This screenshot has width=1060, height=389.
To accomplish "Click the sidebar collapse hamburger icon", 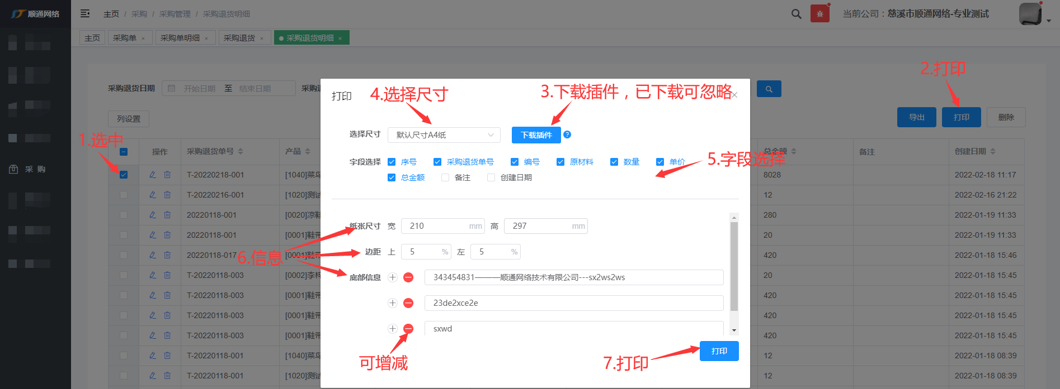I will tap(85, 13).
